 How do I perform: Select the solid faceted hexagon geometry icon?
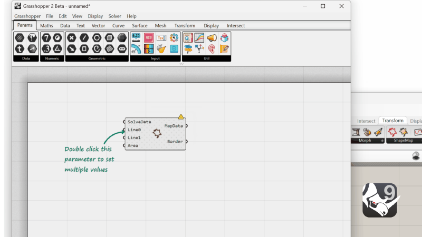click(x=122, y=37)
